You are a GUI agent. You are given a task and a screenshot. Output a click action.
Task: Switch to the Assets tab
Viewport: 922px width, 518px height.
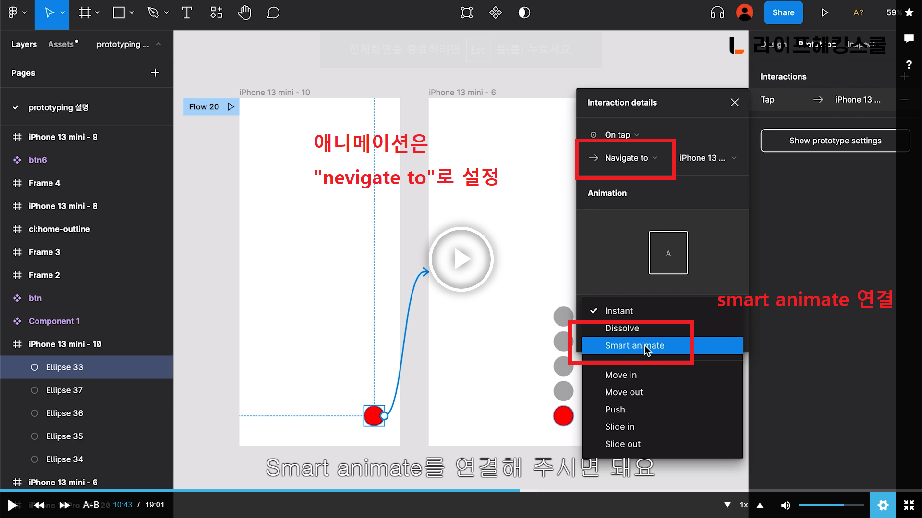[x=61, y=44]
